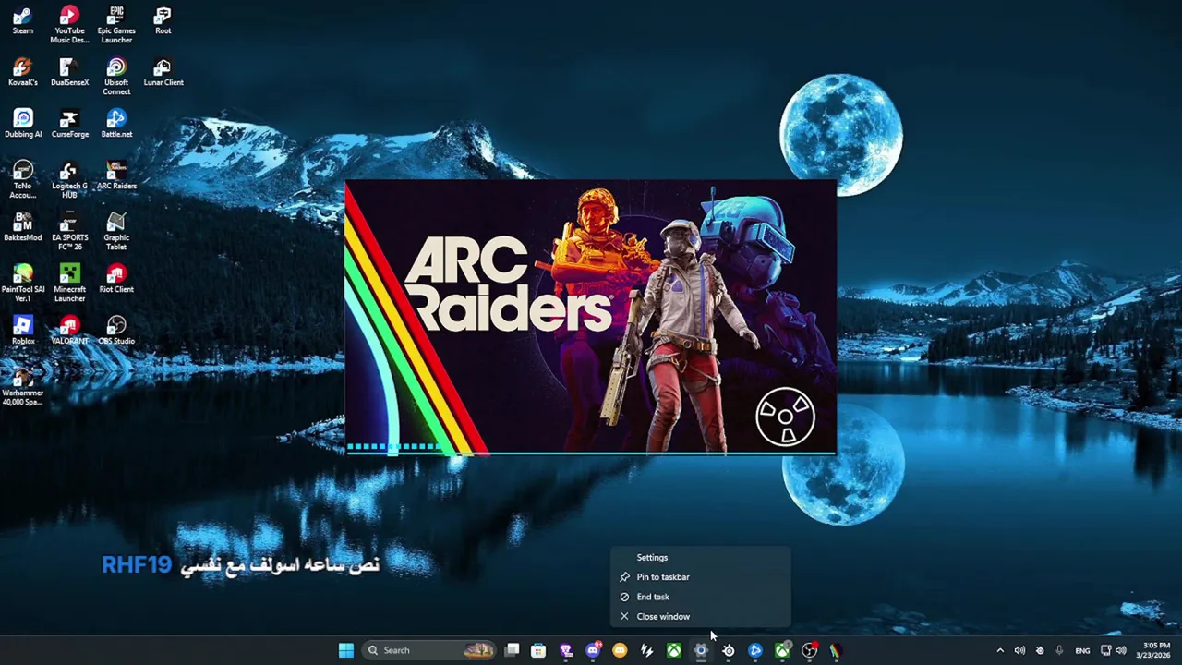Select the ARC Raiders desktop shortcut
This screenshot has height=665, width=1182.
(x=116, y=176)
